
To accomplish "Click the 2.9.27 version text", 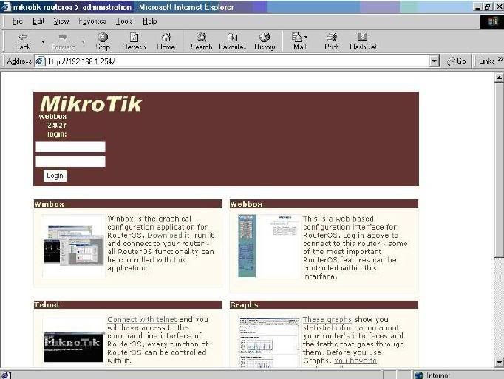I will [x=57, y=126].
